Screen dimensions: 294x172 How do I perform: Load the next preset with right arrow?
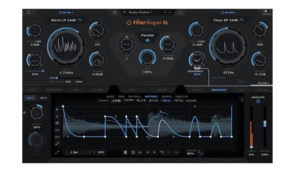(x=170, y=12)
